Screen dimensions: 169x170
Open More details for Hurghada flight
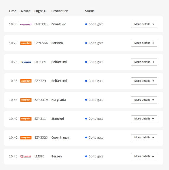pos(144,100)
